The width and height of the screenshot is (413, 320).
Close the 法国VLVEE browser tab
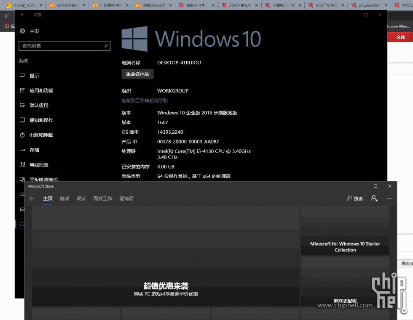coord(170,5)
